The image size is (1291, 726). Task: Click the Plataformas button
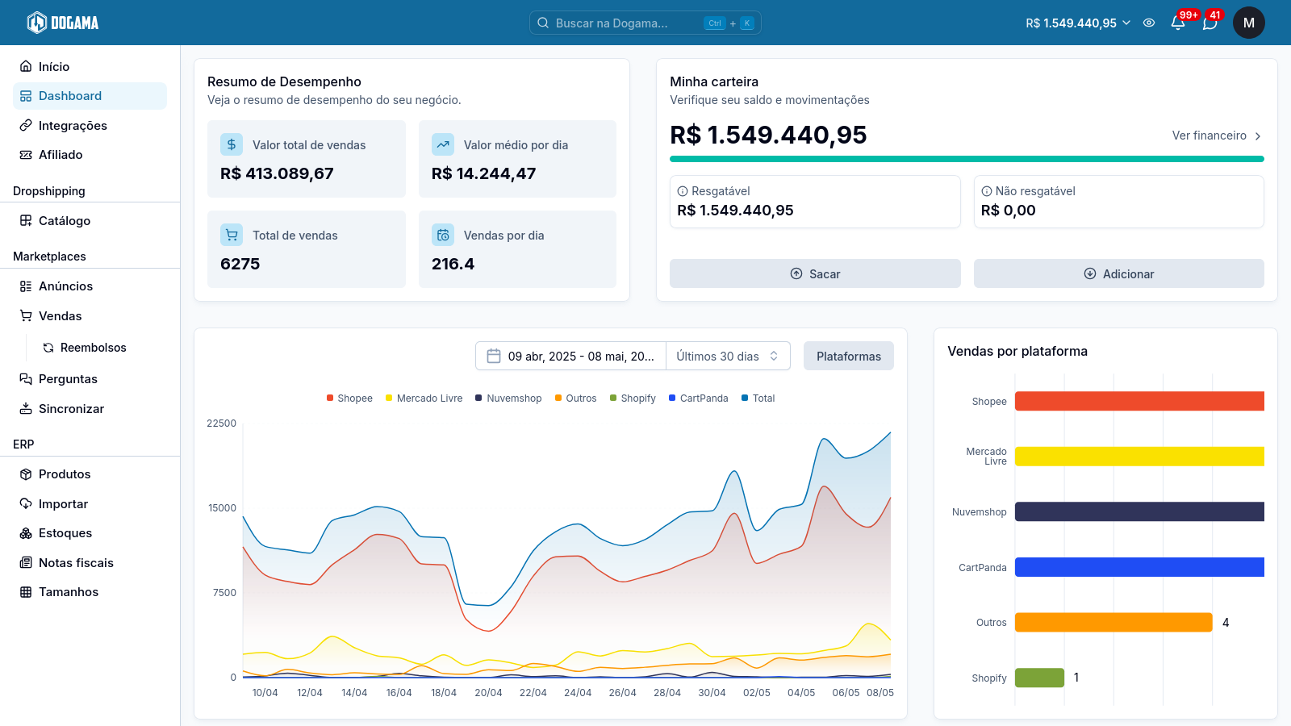coord(849,356)
